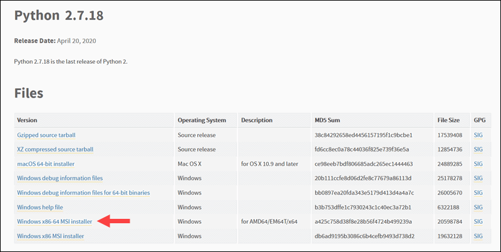Open SIG link for x86-64 MSI installer
This screenshot has width=501, height=252.
point(478,222)
